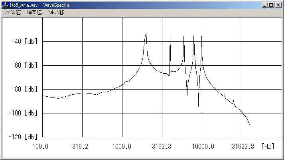This screenshot has width=284, height=160.
Task: Click the 10000.0 frequency label
Action: pyautogui.click(x=203, y=146)
